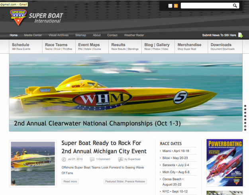The height and width of the screenshot is (195, 249).
Task: Select the first slider dot
Action: tap(245, 106)
